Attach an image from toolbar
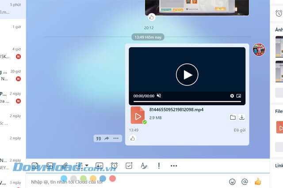This screenshot has width=283, height=188. (x=50, y=166)
